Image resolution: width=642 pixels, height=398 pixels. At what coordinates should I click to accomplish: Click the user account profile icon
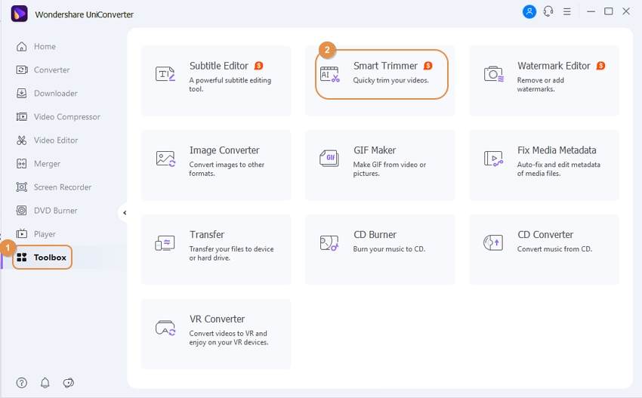click(529, 12)
